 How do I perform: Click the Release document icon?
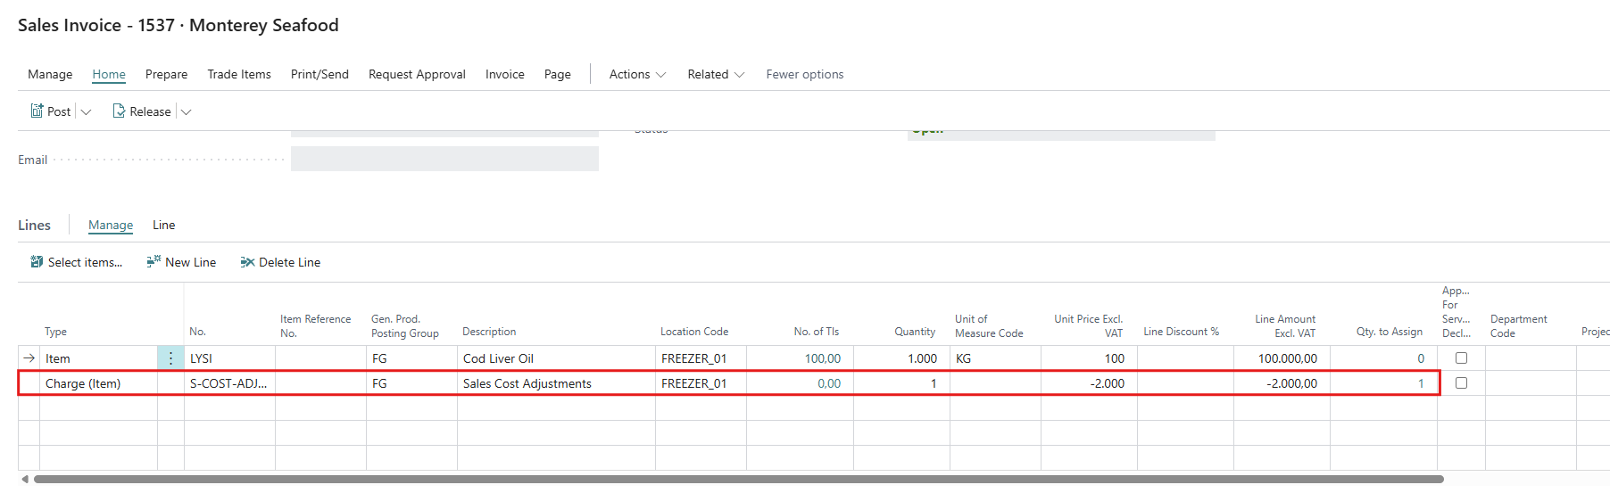[x=119, y=111]
